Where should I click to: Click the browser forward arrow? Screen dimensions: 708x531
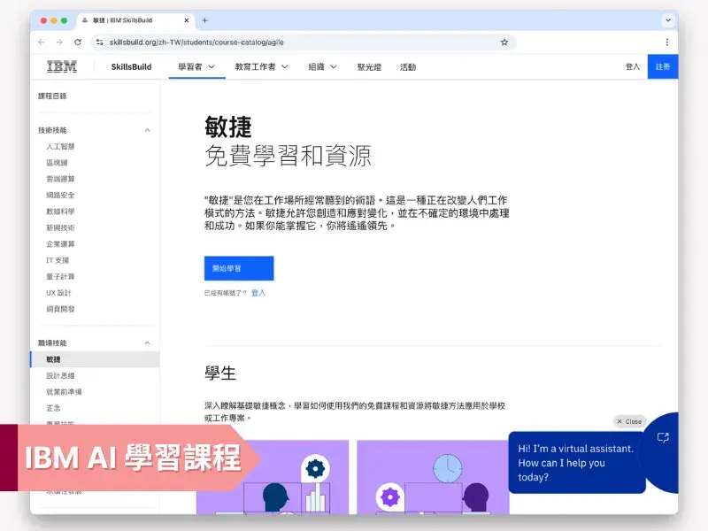coord(59,42)
